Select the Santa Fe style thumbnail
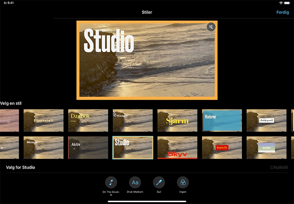Viewport: 294px width, 204px height. pos(222,148)
